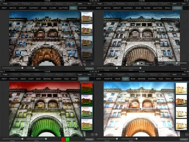The image size is (189, 142).
Task: Pick the red gradient color swatch
Action: click(63, 139)
